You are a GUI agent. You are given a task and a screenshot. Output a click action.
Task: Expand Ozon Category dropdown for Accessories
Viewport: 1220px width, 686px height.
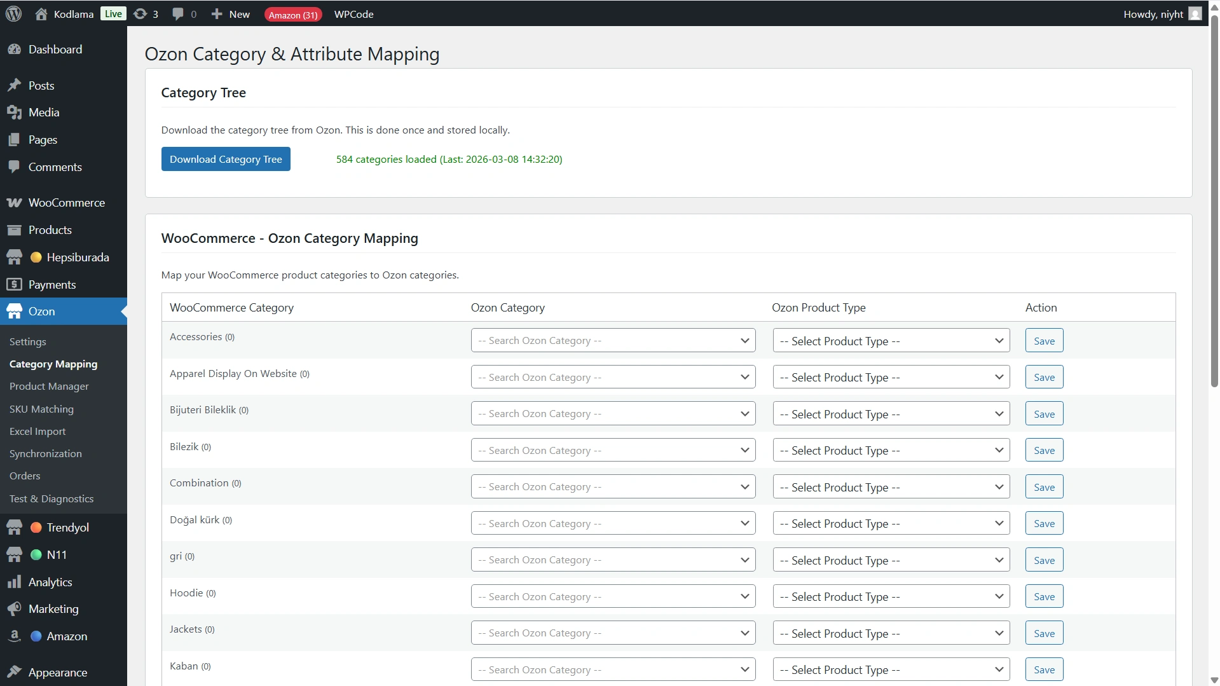tap(612, 341)
